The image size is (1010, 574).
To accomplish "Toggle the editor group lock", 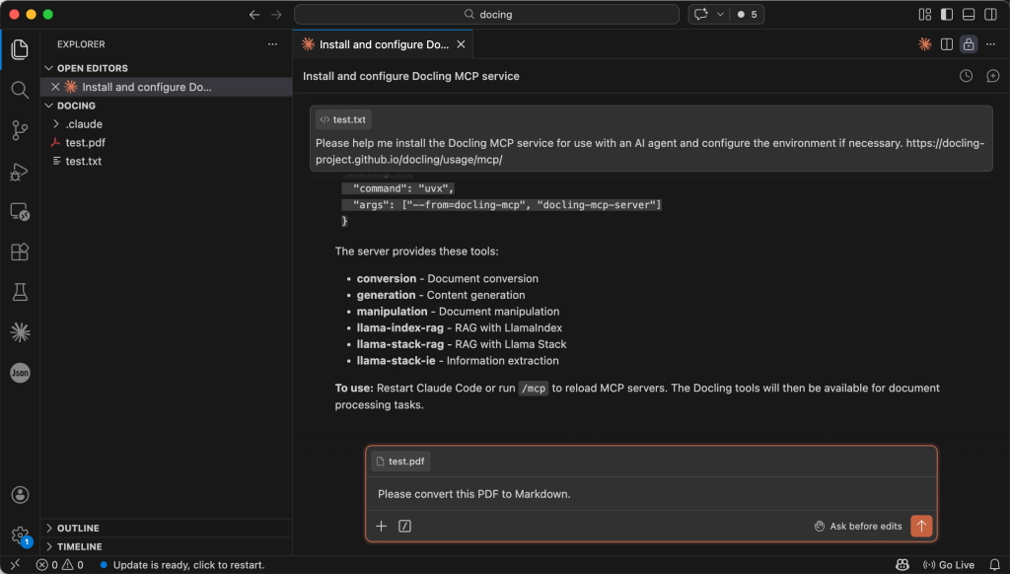I will [x=969, y=43].
